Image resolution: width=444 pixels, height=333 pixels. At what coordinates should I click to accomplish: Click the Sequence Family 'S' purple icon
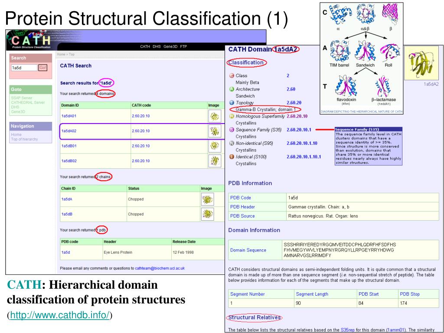pos(232,130)
